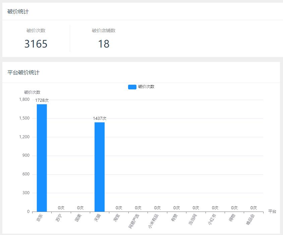Image resolution: width=283 pixels, height=235 pixels.
Task: Select the 淘宝 platform axis label
Action: [116, 218]
